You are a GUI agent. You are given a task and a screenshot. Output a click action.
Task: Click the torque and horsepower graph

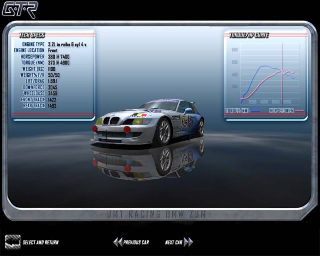point(266,75)
